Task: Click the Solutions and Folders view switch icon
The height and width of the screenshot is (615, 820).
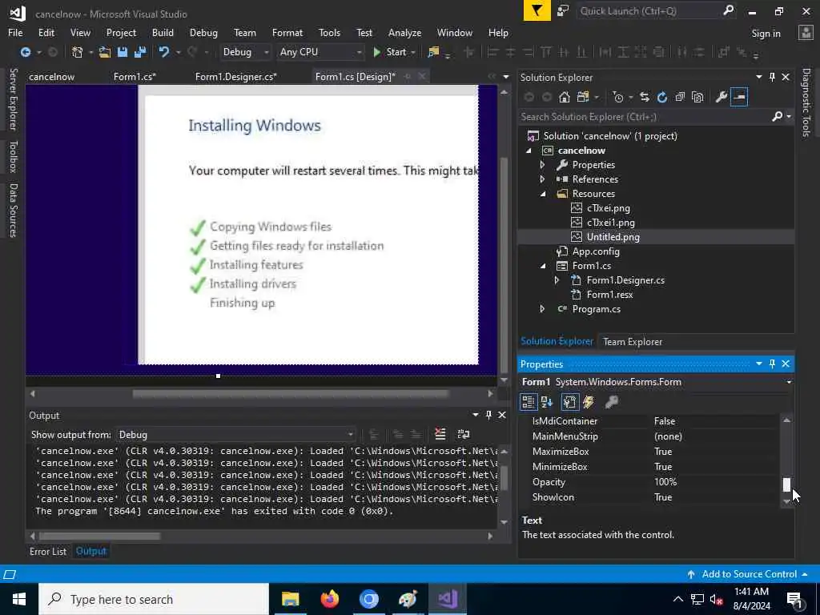Action: coord(583,97)
